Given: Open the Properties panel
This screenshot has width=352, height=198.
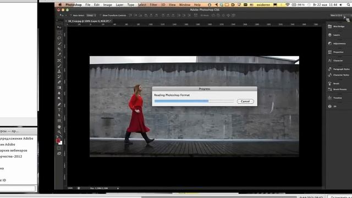Looking at the screenshot, I should pyautogui.click(x=335, y=52).
